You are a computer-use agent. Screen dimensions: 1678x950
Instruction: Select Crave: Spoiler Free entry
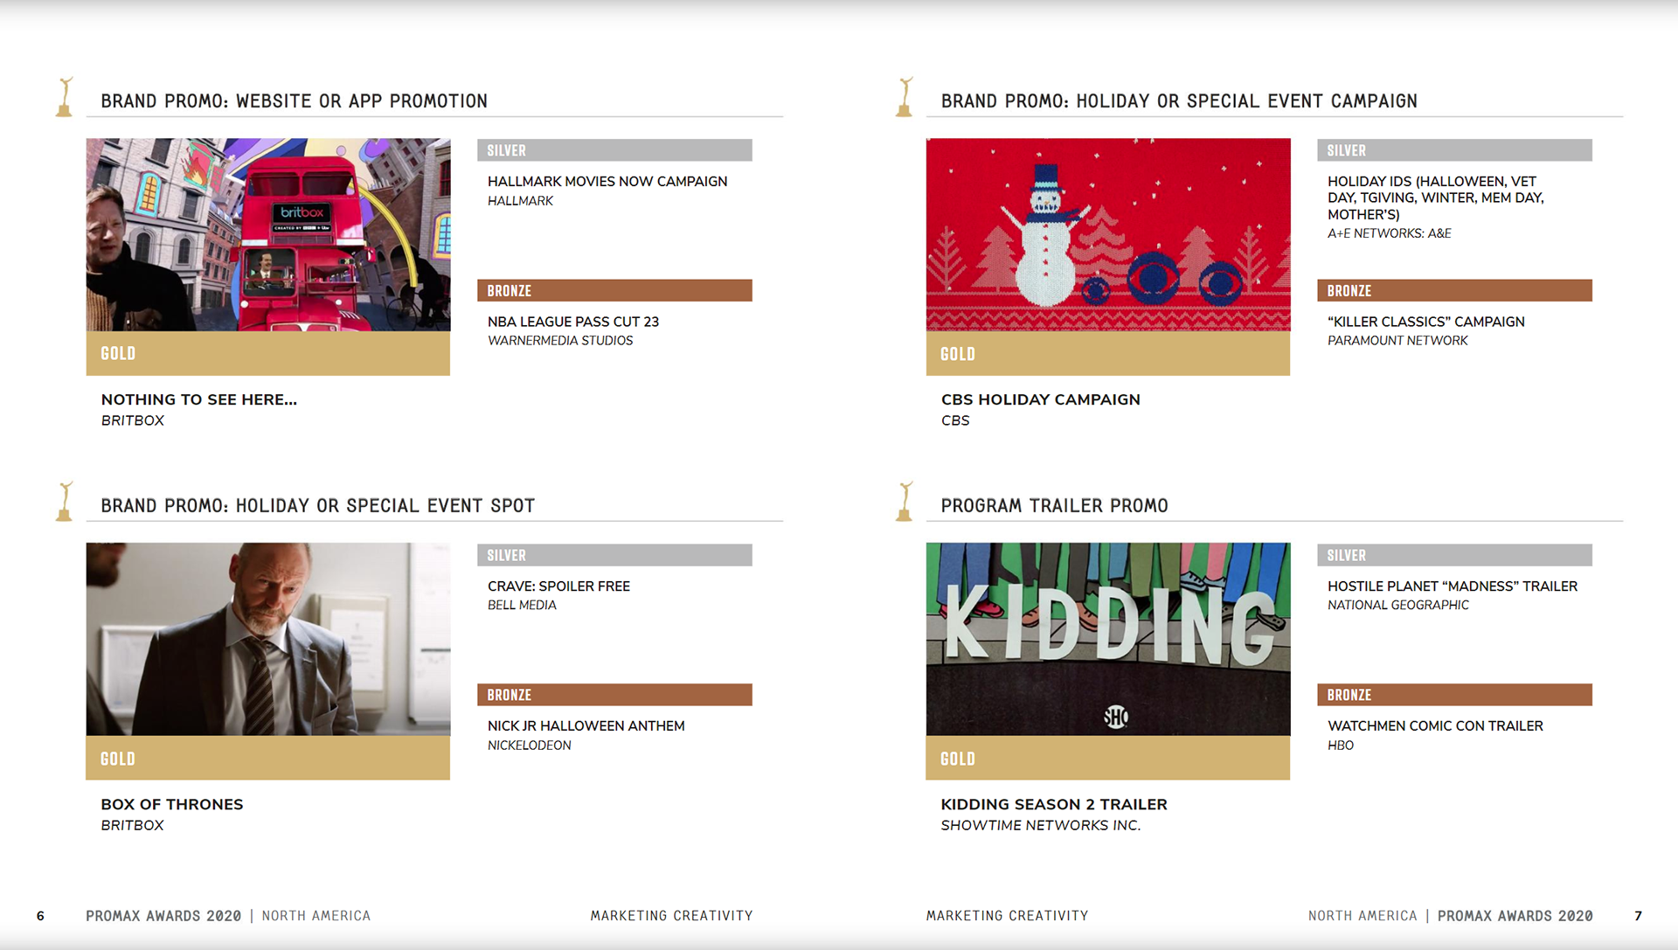tap(558, 586)
